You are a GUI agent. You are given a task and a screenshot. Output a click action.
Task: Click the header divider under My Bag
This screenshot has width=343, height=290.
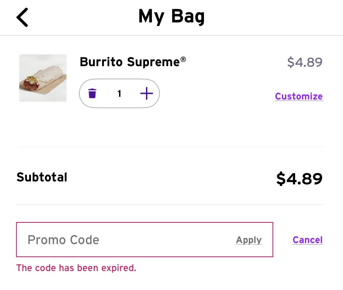pyautogui.click(x=171, y=35)
